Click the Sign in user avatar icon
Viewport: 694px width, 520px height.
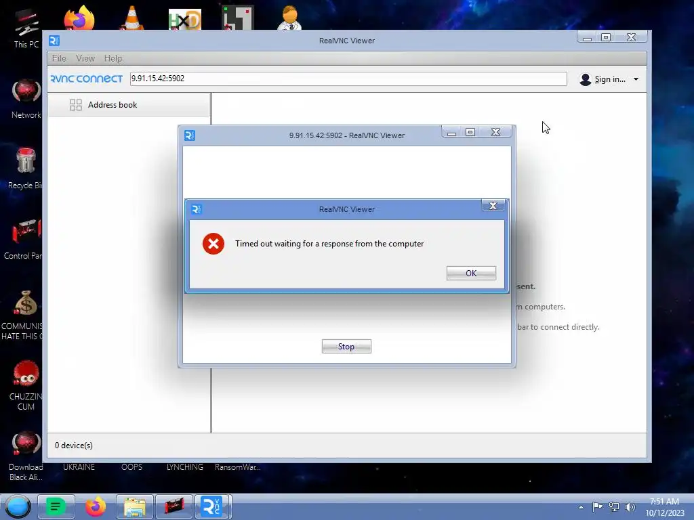tap(585, 79)
